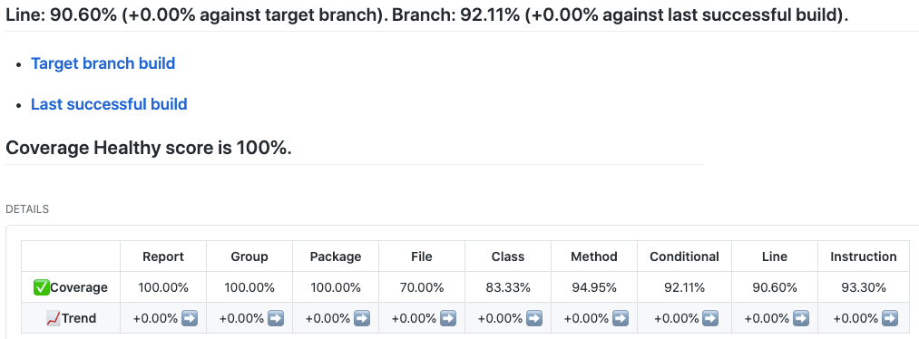
Task: Click the green checkmark Coverage icon
Action: 42,287
